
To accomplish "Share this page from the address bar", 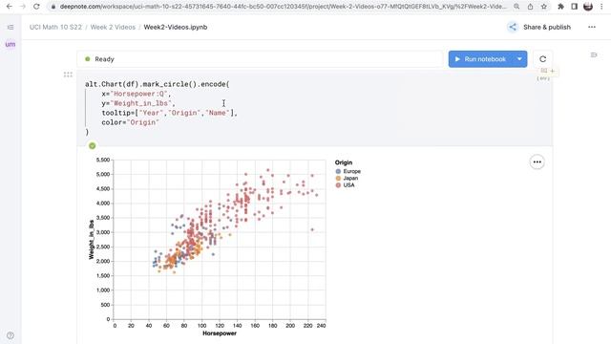I will coord(530,7).
